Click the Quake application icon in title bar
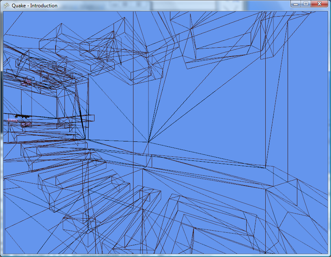This screenshot has height=257, width=331. (x=6, y=5)
